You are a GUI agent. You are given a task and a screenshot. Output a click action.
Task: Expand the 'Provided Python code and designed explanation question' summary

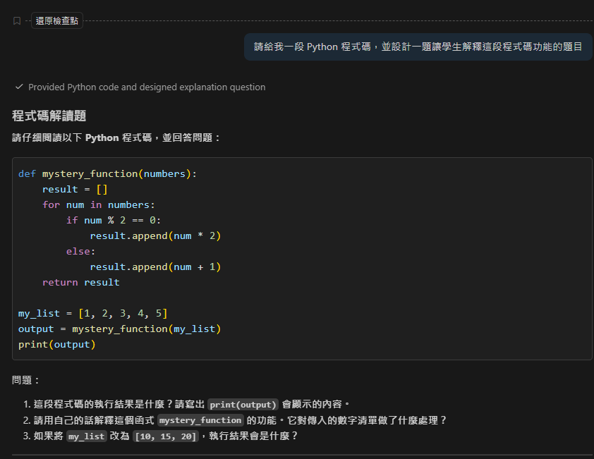147,87
